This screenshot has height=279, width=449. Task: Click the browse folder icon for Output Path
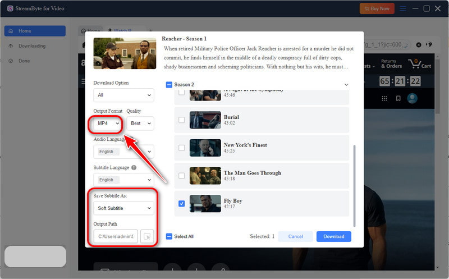[x=147, y=236]
